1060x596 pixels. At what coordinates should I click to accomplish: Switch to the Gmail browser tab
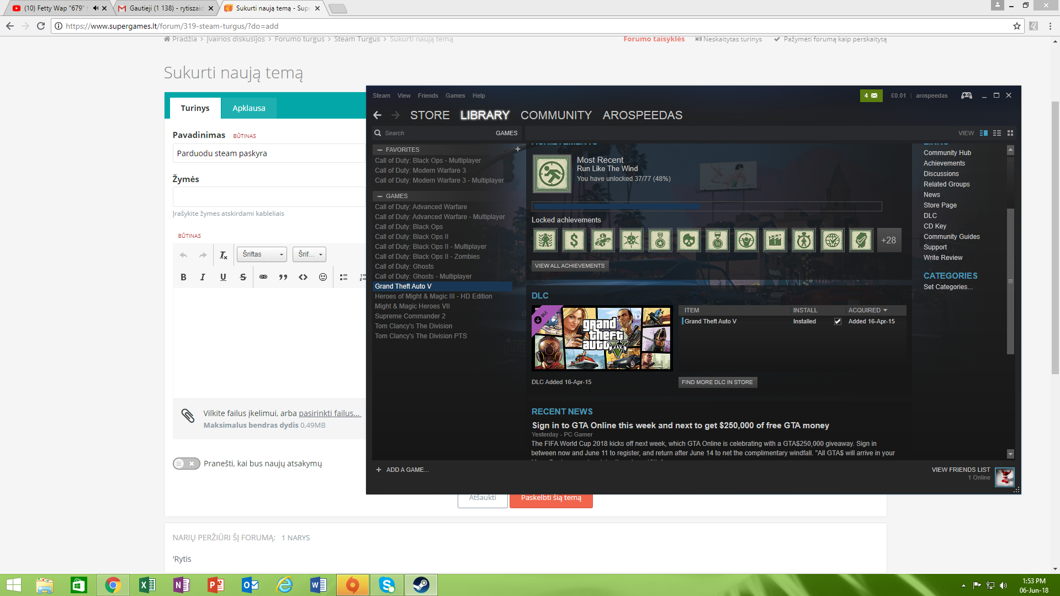pyautogui.click(x=166, y=8)
